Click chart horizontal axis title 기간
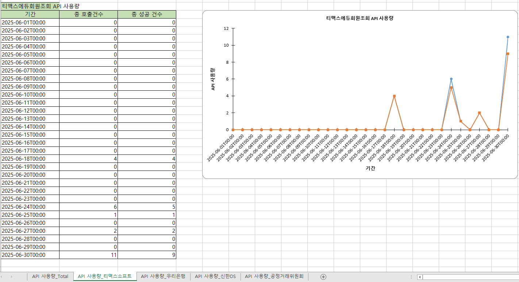This screenshot has height=282, width=519. [370, 168]
